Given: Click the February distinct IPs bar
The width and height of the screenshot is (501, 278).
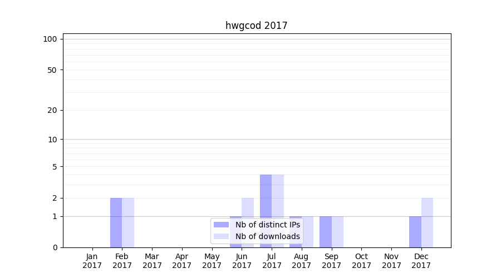Looking at the screenshot, I should coord(116,222).
